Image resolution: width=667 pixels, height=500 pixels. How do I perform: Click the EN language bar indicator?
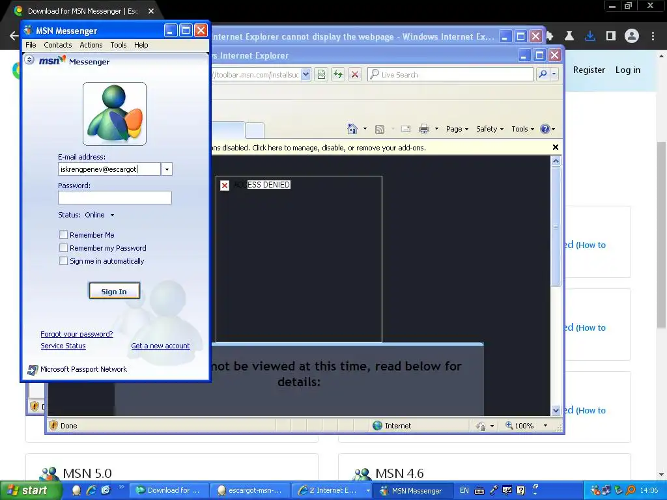tap(464, 491)
